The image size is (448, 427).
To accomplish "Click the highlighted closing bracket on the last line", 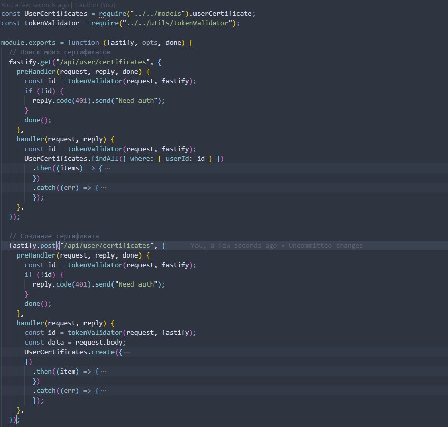I will 15,420.
